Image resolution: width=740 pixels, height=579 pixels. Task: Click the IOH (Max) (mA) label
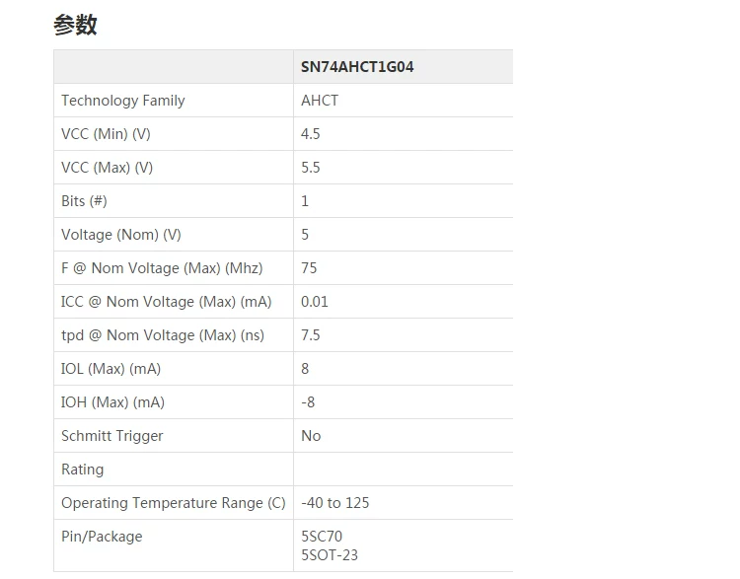coord(112,402)
